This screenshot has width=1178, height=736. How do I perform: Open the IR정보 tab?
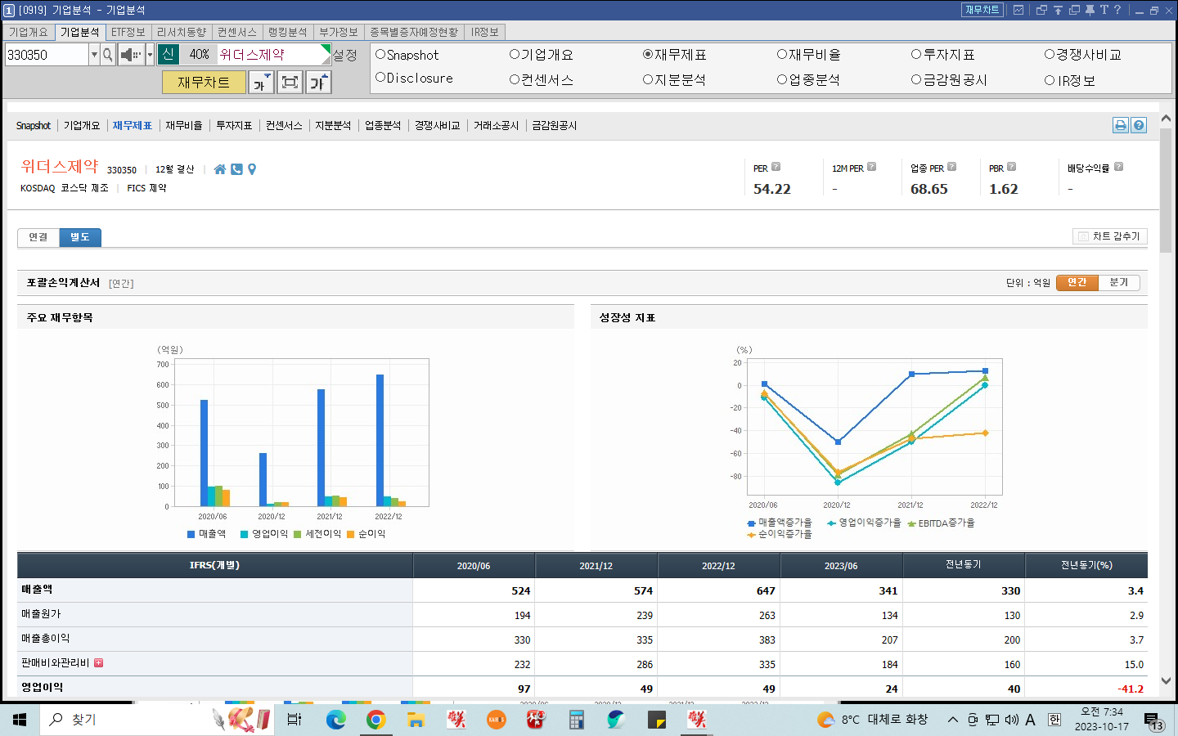(485, 32)
